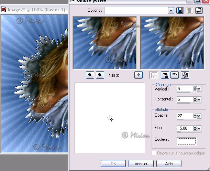Save the current drop shadow preset
The height and width of the screenshot is (171, 210).
180,10
